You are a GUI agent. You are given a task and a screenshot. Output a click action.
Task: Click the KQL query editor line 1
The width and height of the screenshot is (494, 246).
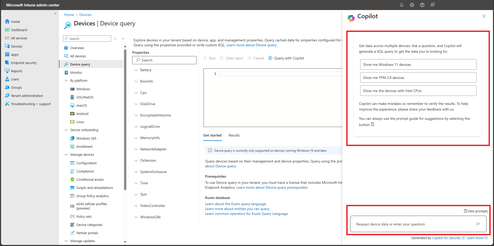(280, 74)
